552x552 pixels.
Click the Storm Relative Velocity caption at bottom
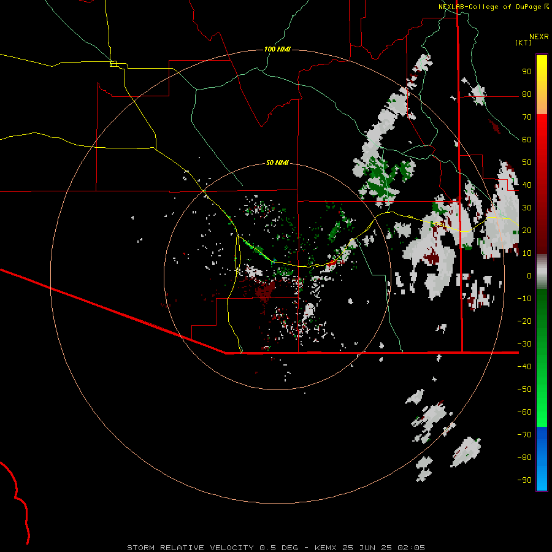pos(275,548)
